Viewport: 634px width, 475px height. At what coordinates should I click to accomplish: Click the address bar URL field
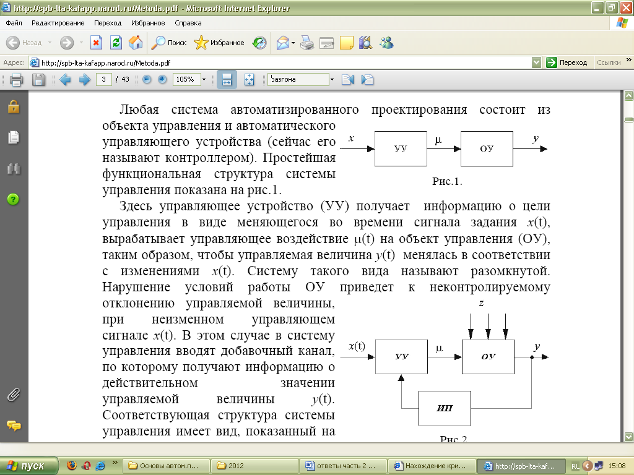click(x=280, y=62)
